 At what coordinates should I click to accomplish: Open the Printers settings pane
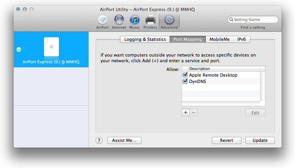(150, 22)
